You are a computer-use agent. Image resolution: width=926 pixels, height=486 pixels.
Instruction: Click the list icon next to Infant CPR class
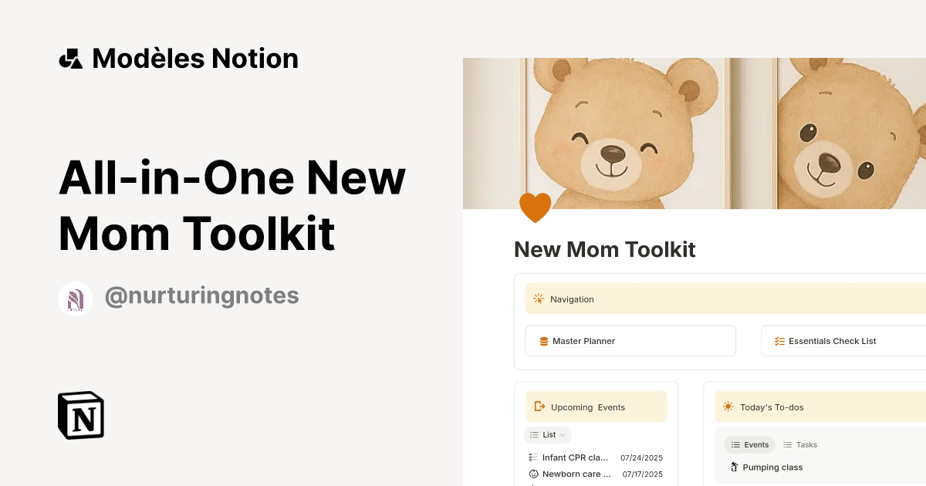click(x=533, y=457)
